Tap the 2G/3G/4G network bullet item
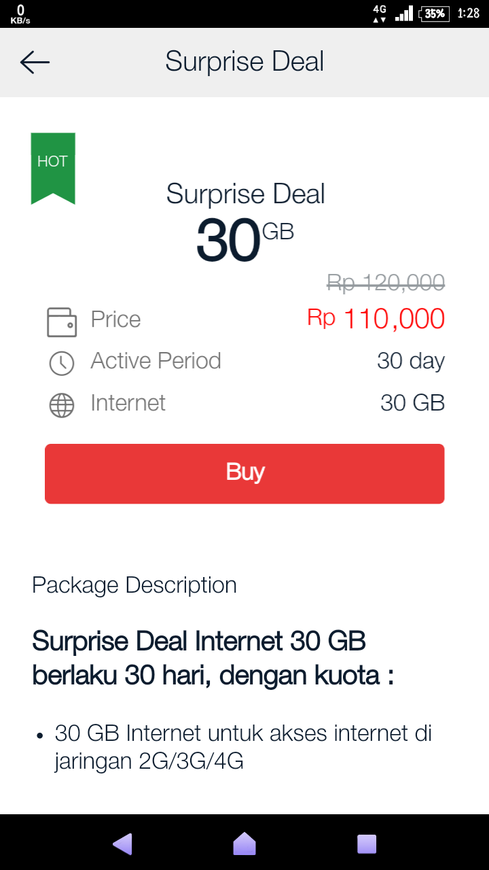 point(243,747)
